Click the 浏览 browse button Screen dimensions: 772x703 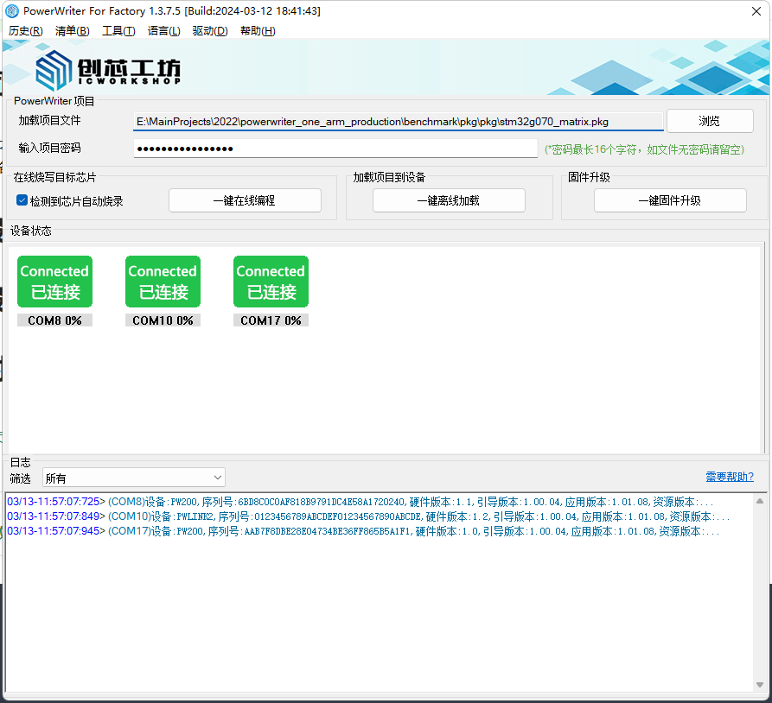tap(710, 121)
